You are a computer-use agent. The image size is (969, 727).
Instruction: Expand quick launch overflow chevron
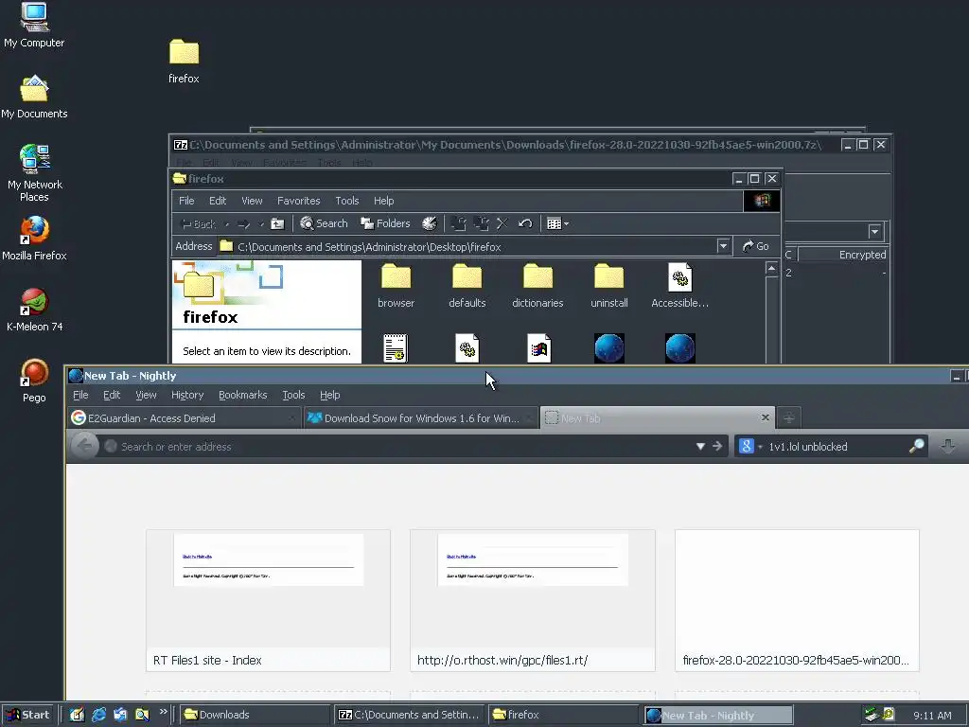coord(163,712)
